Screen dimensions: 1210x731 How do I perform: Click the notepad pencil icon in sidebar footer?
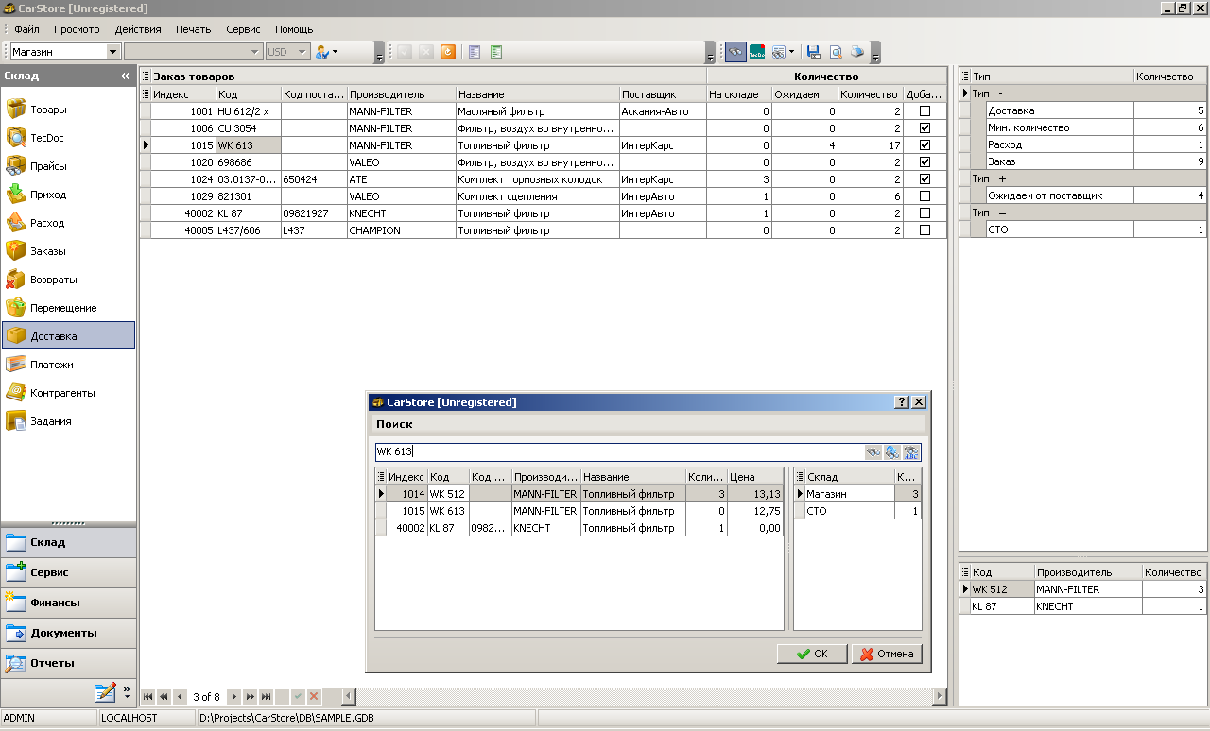coord(105,692)
